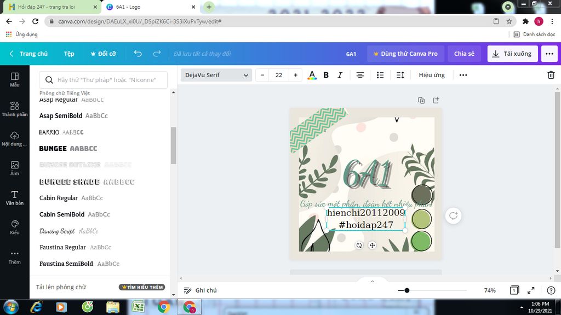Screen dimensions: 561x315
Task: Delete selected element with trash icon
Action: click(x=551, y=75)
